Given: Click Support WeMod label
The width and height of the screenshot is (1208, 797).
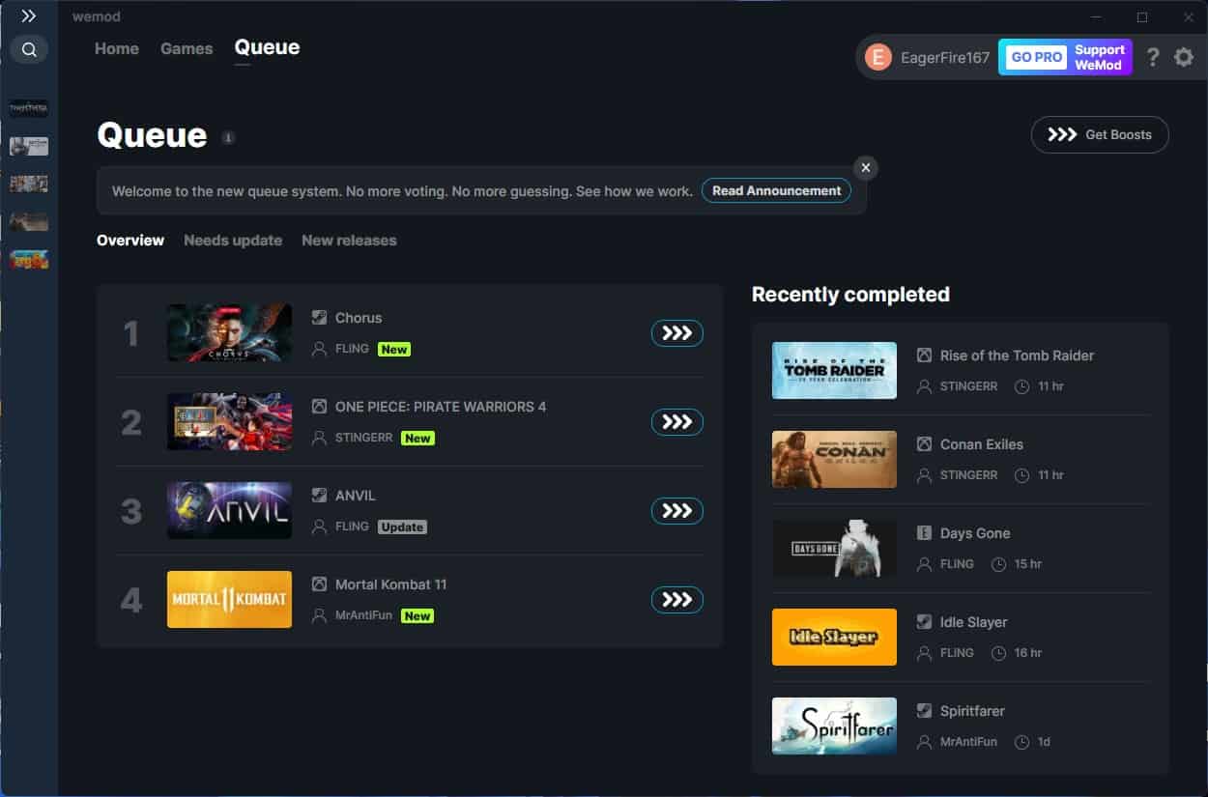Looking at the screenshot, I should (1100, 57).
